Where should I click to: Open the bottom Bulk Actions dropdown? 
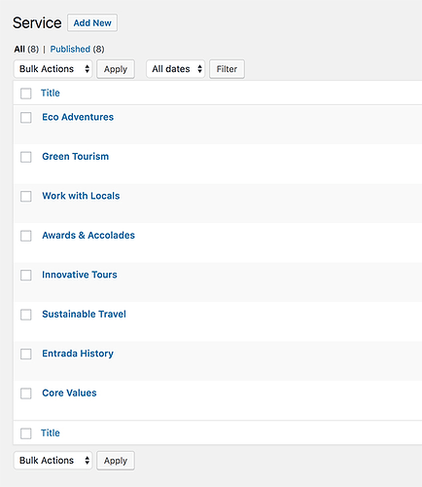[53, 461]
